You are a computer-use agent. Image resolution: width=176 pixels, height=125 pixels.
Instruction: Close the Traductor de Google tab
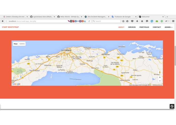coord(136,17)
